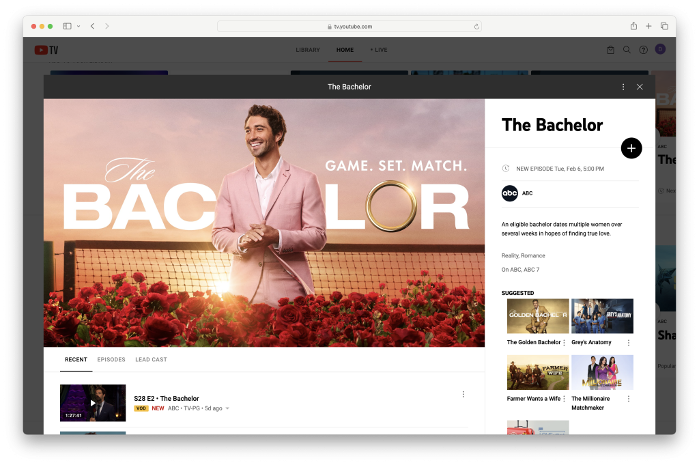Go back with the Safari back arrow
Screen dimensions: 699x465
[92, 27]
